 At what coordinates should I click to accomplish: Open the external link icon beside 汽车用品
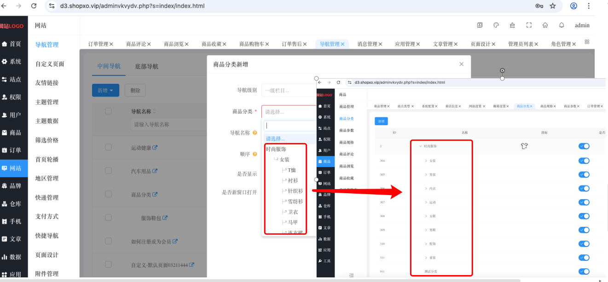tap(155, 171)
